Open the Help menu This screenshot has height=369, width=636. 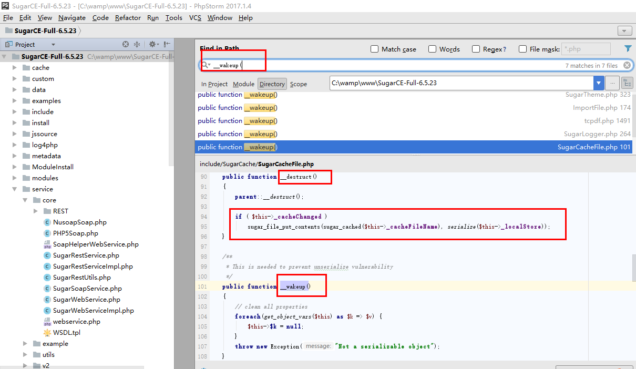(245, 18)
